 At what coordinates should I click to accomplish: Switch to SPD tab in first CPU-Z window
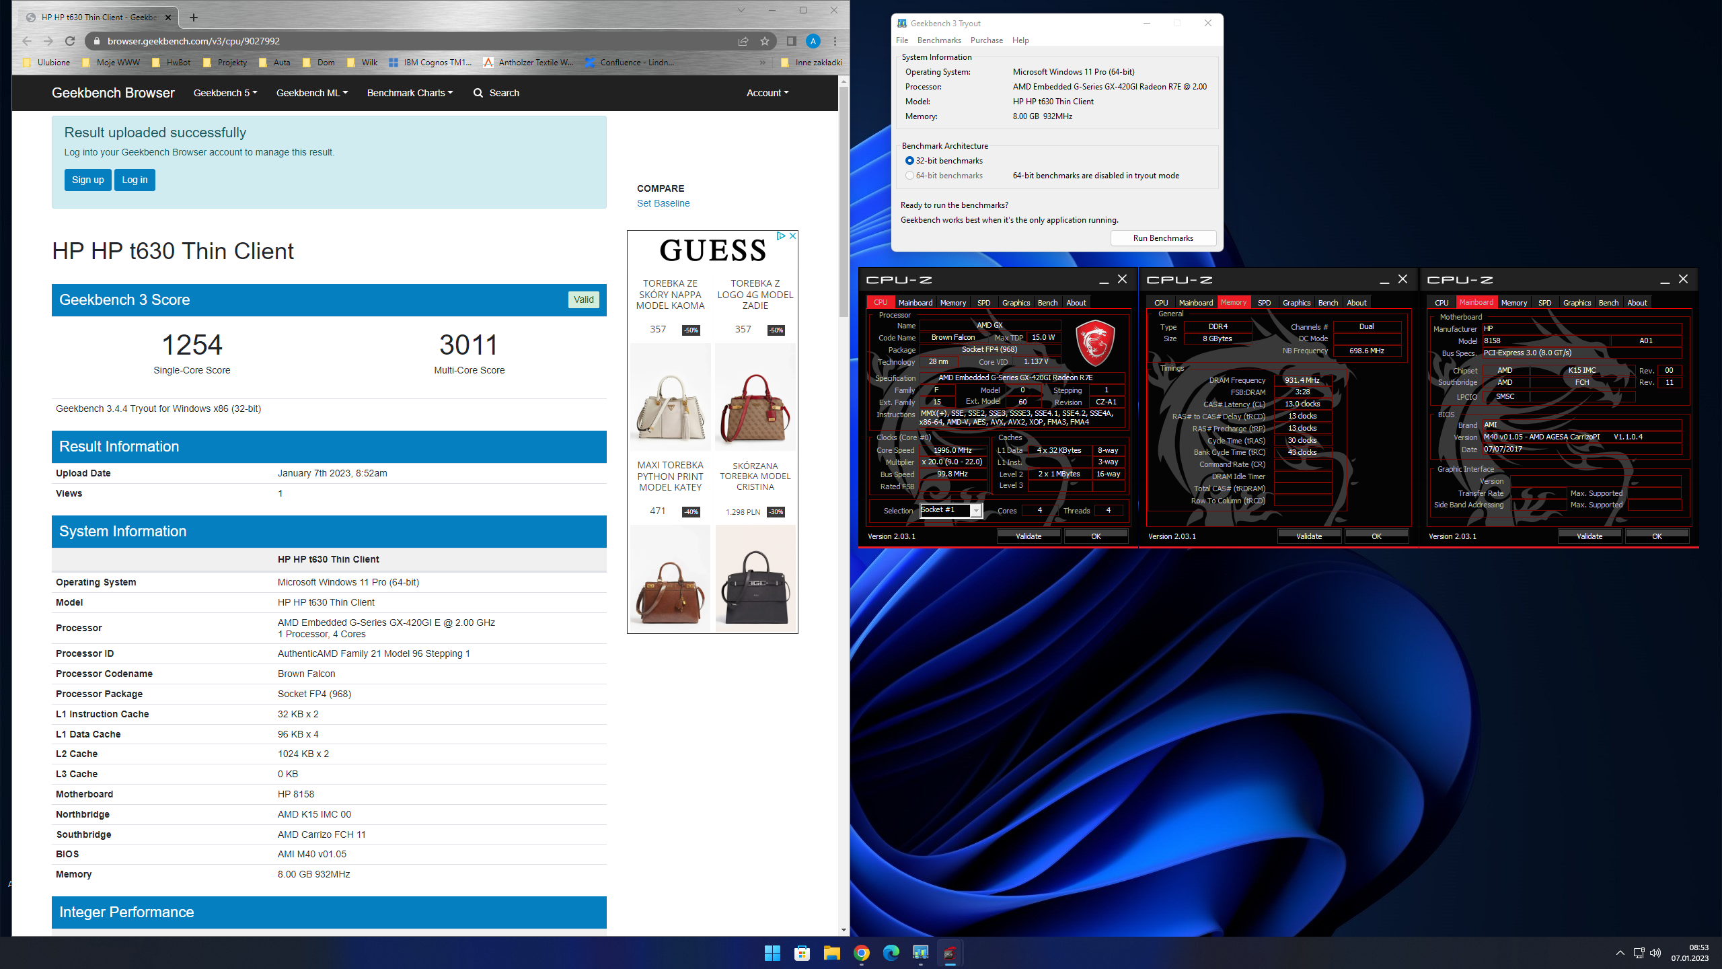click(983, 303)
